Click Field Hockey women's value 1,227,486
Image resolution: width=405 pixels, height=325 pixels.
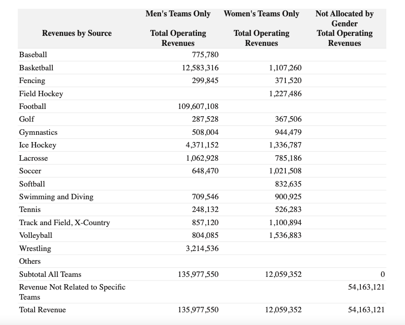[285, 94]
